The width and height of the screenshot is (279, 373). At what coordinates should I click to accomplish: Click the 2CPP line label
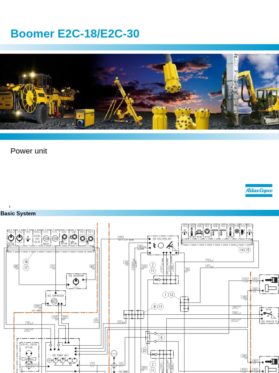pos(65,317)
